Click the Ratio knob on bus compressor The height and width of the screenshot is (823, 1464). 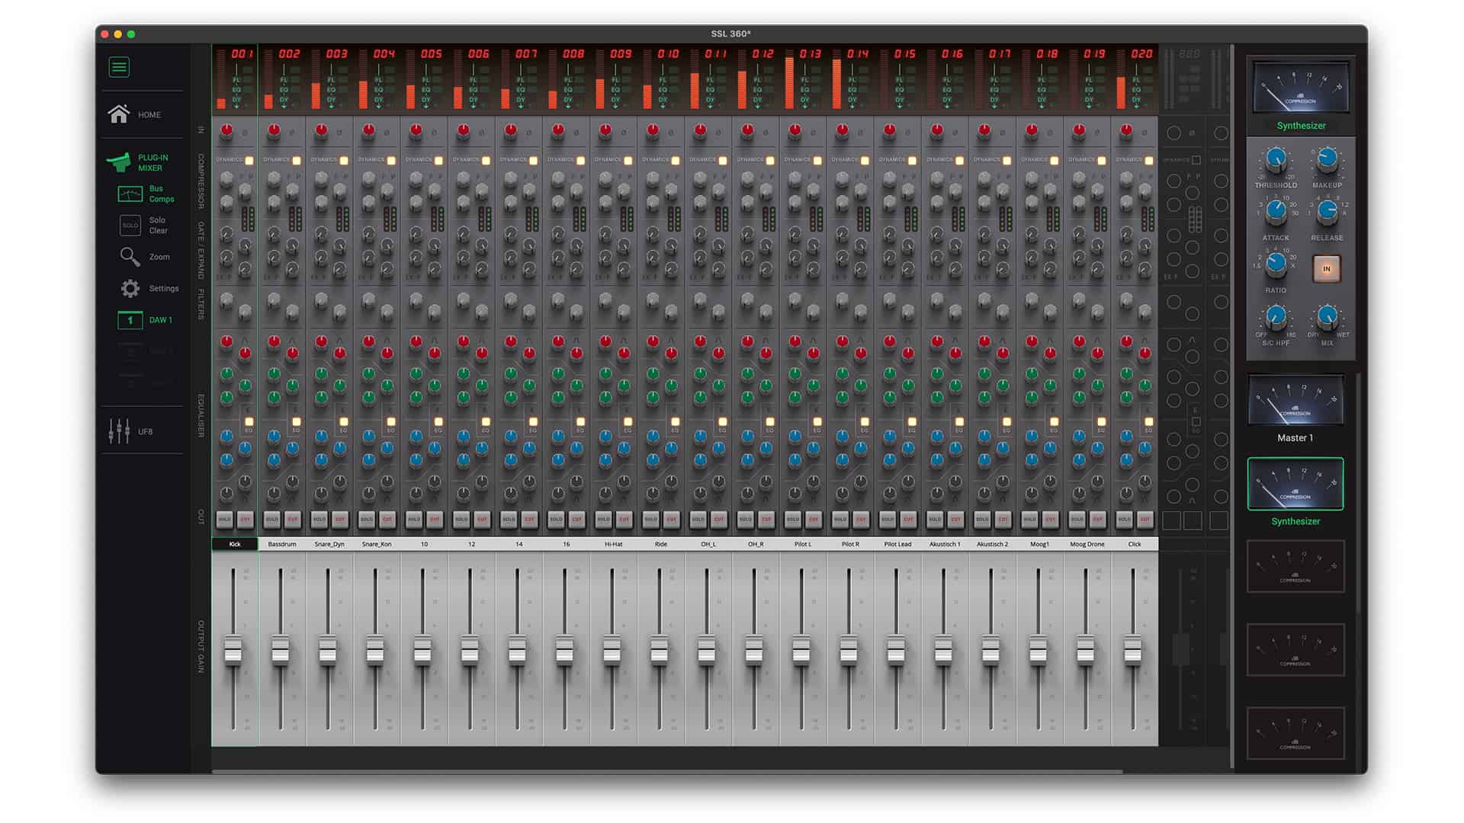(1276, 265)
